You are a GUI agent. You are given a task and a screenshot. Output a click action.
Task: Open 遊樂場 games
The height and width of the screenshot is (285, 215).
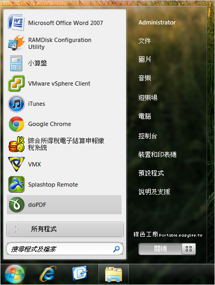pyautogui.click(x=148, y=97)
